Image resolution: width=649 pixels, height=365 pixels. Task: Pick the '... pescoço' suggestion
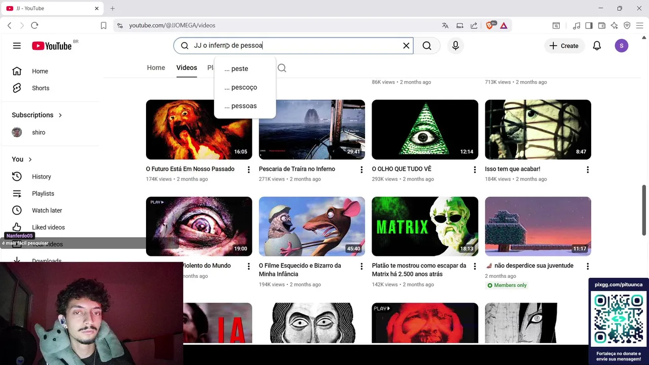point(245,87)
